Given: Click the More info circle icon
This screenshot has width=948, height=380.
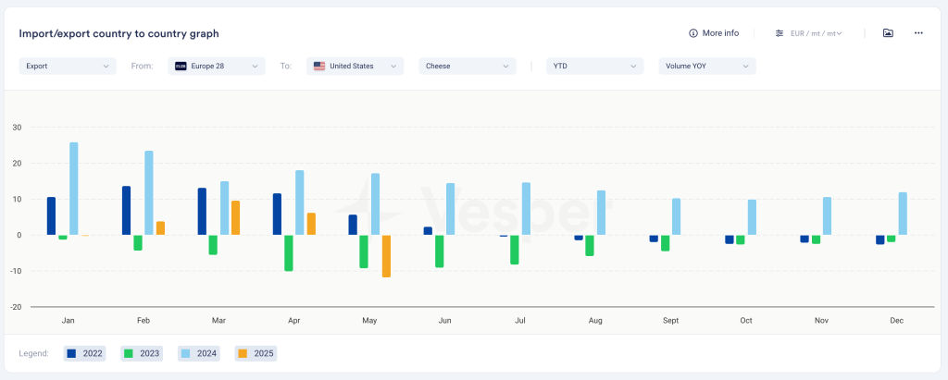Looking at the screenshot, I should (x=693, y=33).
